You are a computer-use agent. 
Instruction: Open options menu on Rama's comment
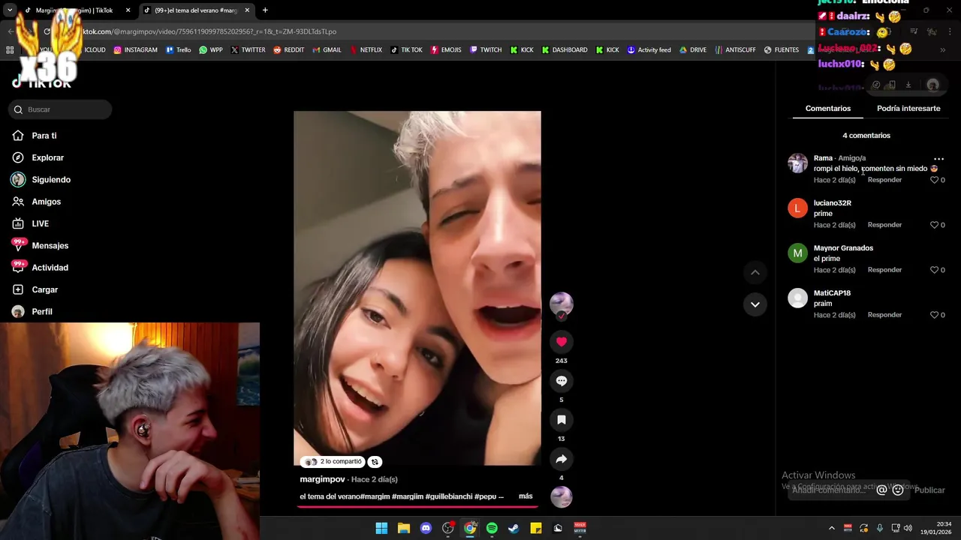938,159
